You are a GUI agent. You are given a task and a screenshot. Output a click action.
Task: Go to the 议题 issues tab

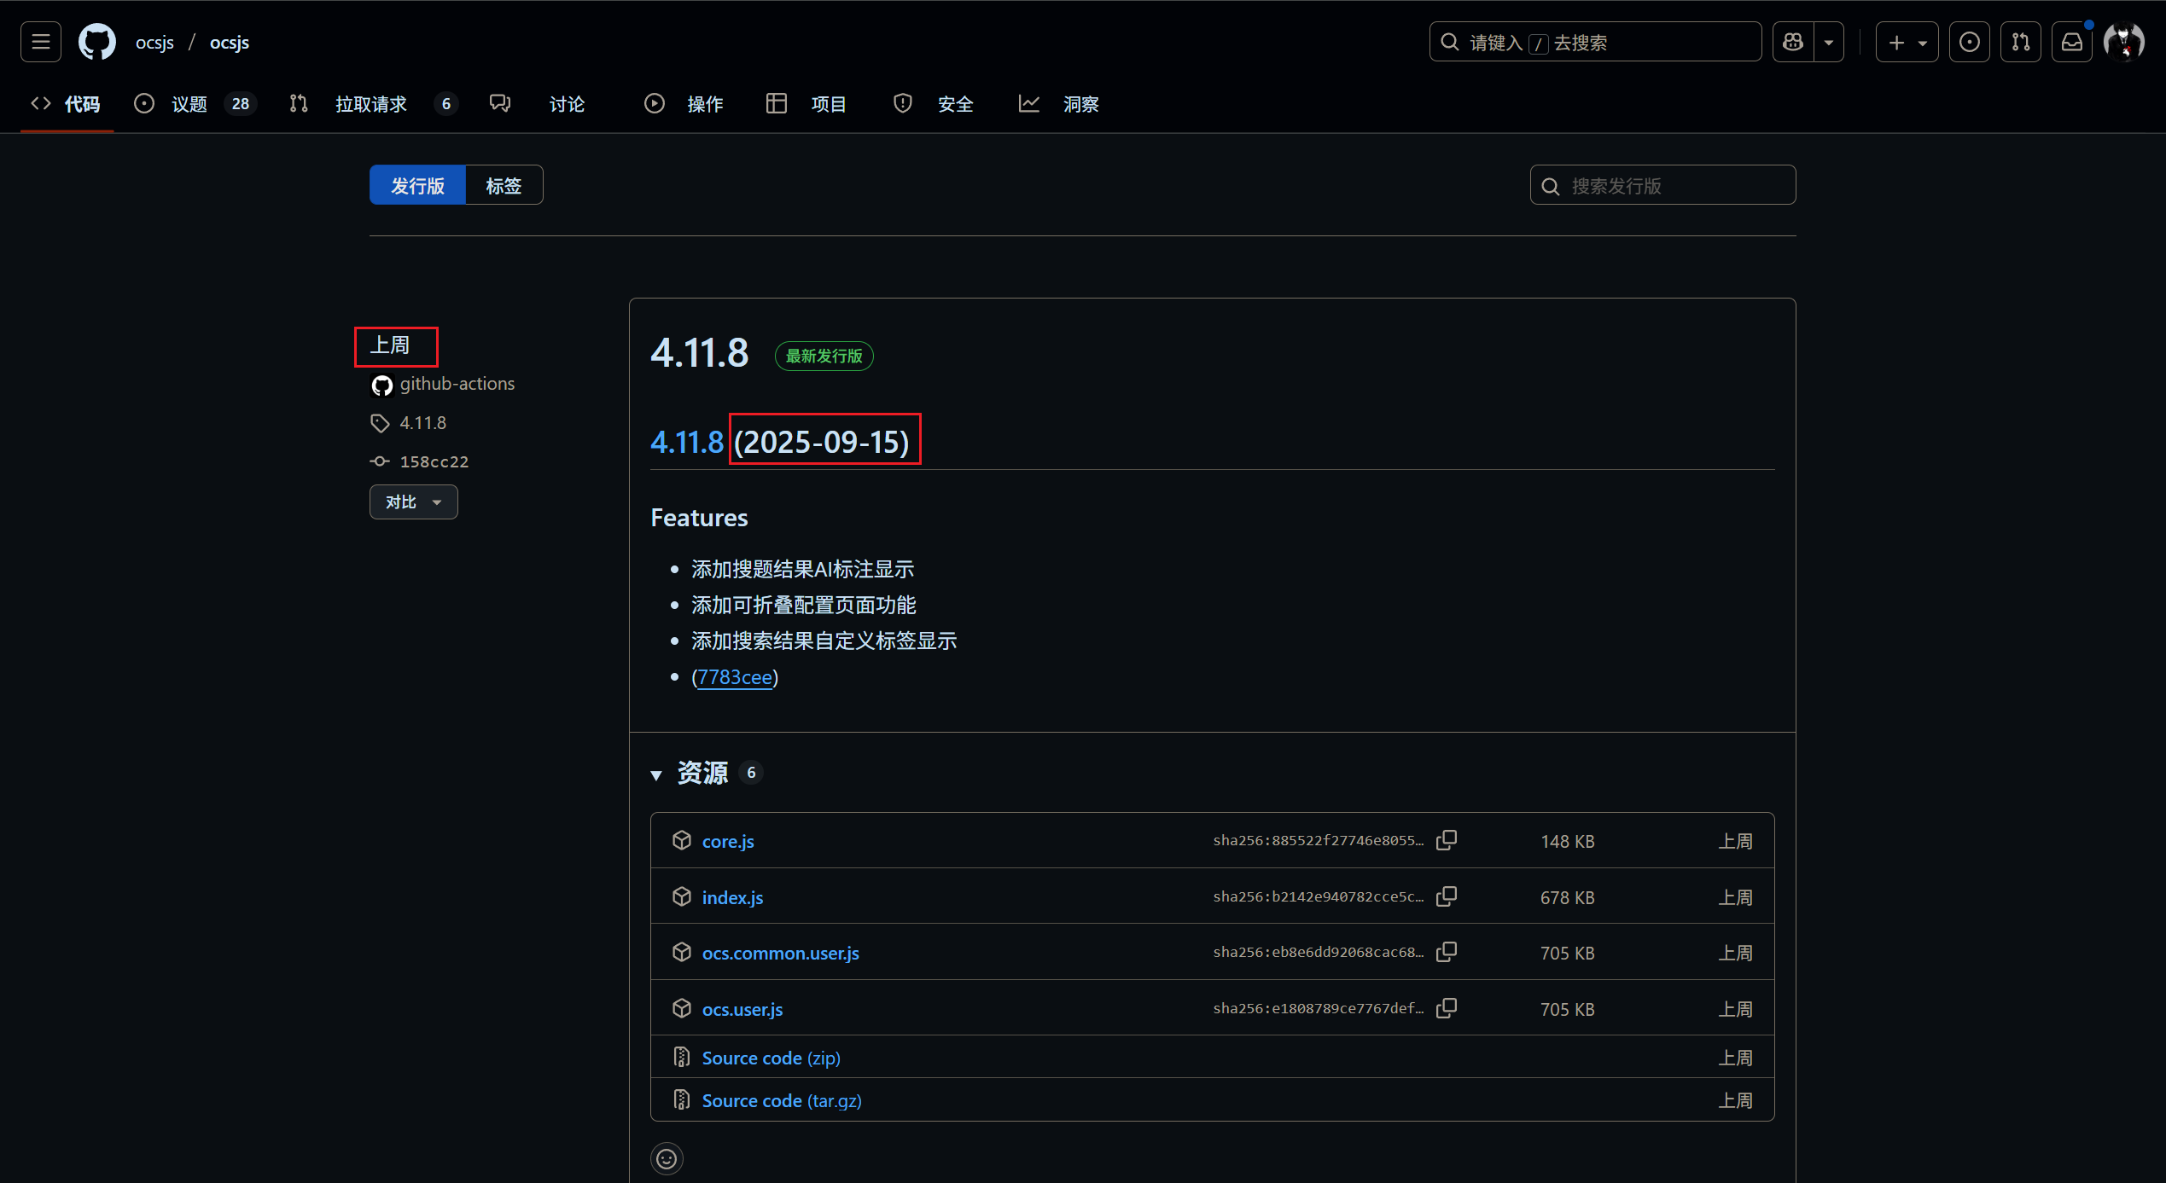coord(189,104)
